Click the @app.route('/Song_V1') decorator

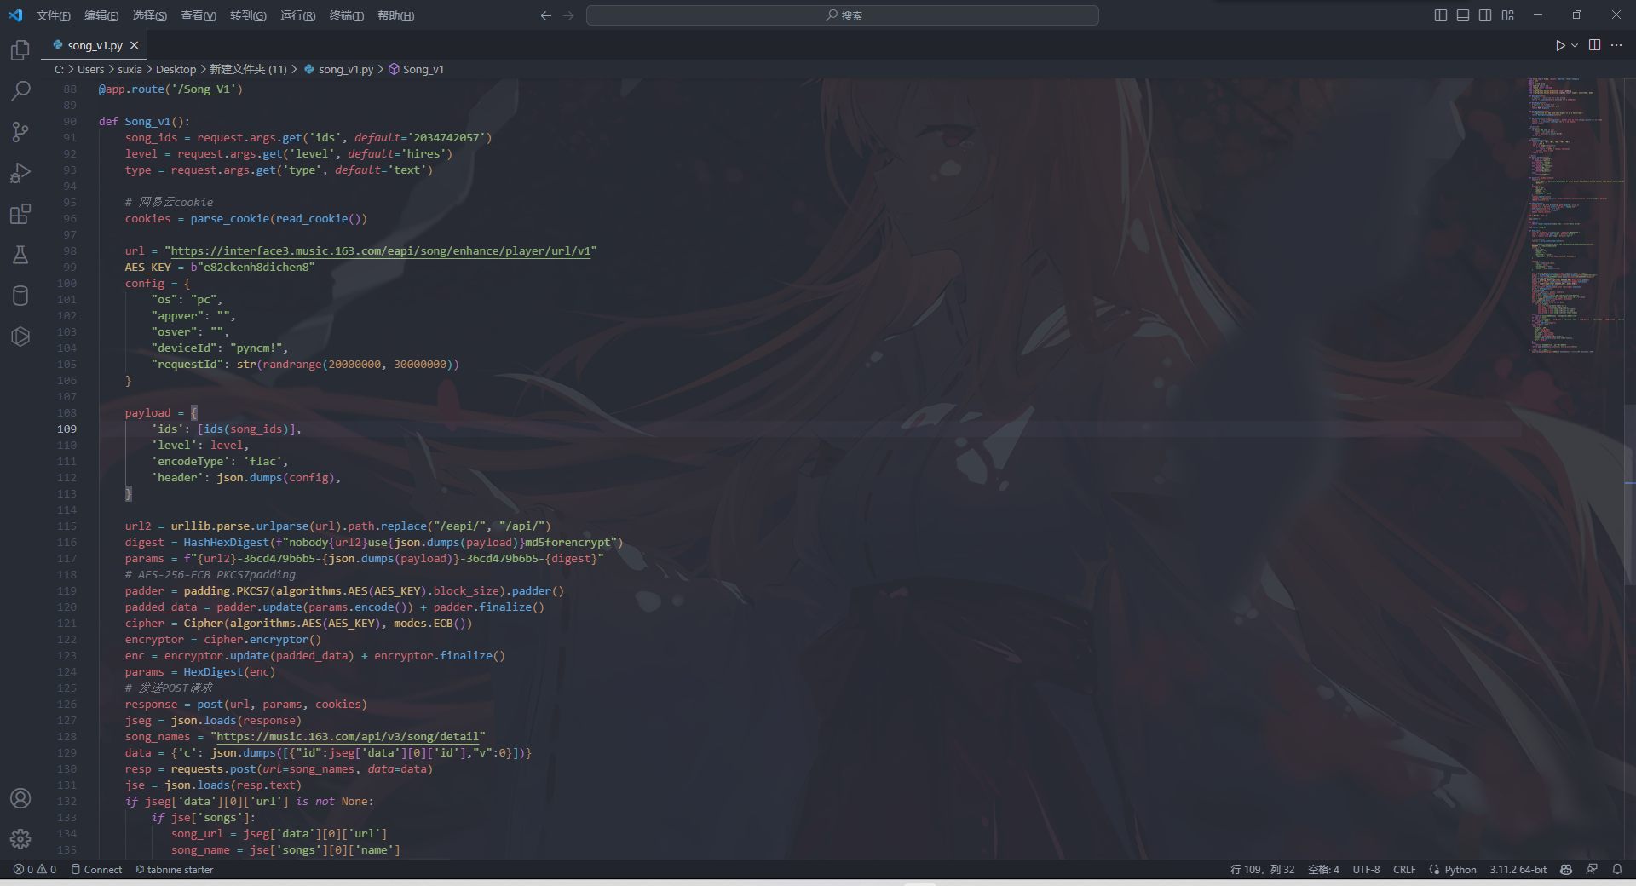(170, 89)
